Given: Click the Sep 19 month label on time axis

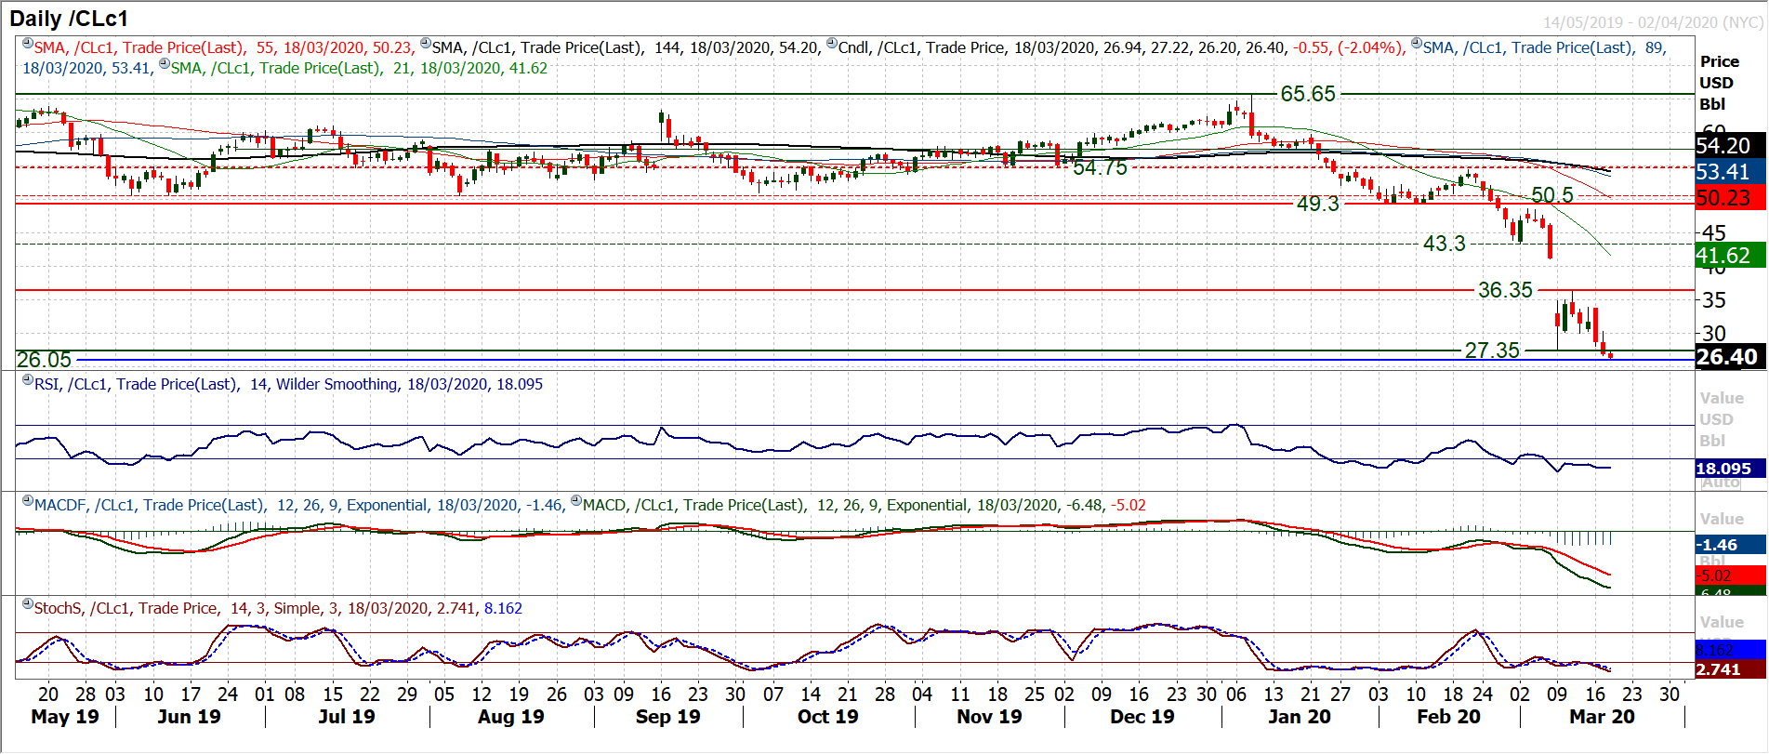Looking at the screenshot, I should (x=667, y=717).
